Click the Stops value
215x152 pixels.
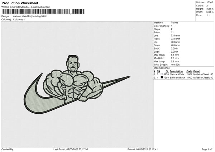tap(172, 29)
